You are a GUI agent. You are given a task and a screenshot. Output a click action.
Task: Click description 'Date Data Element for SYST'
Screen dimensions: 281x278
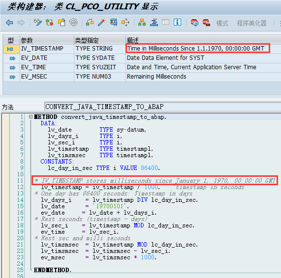(165, 58)
